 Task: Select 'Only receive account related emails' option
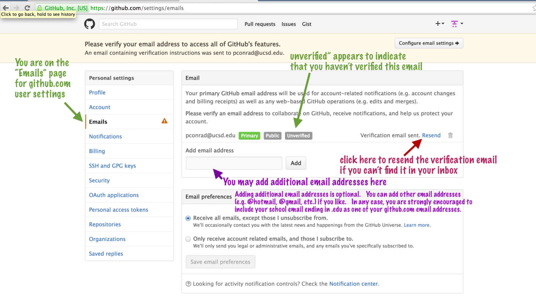[188, 239]
